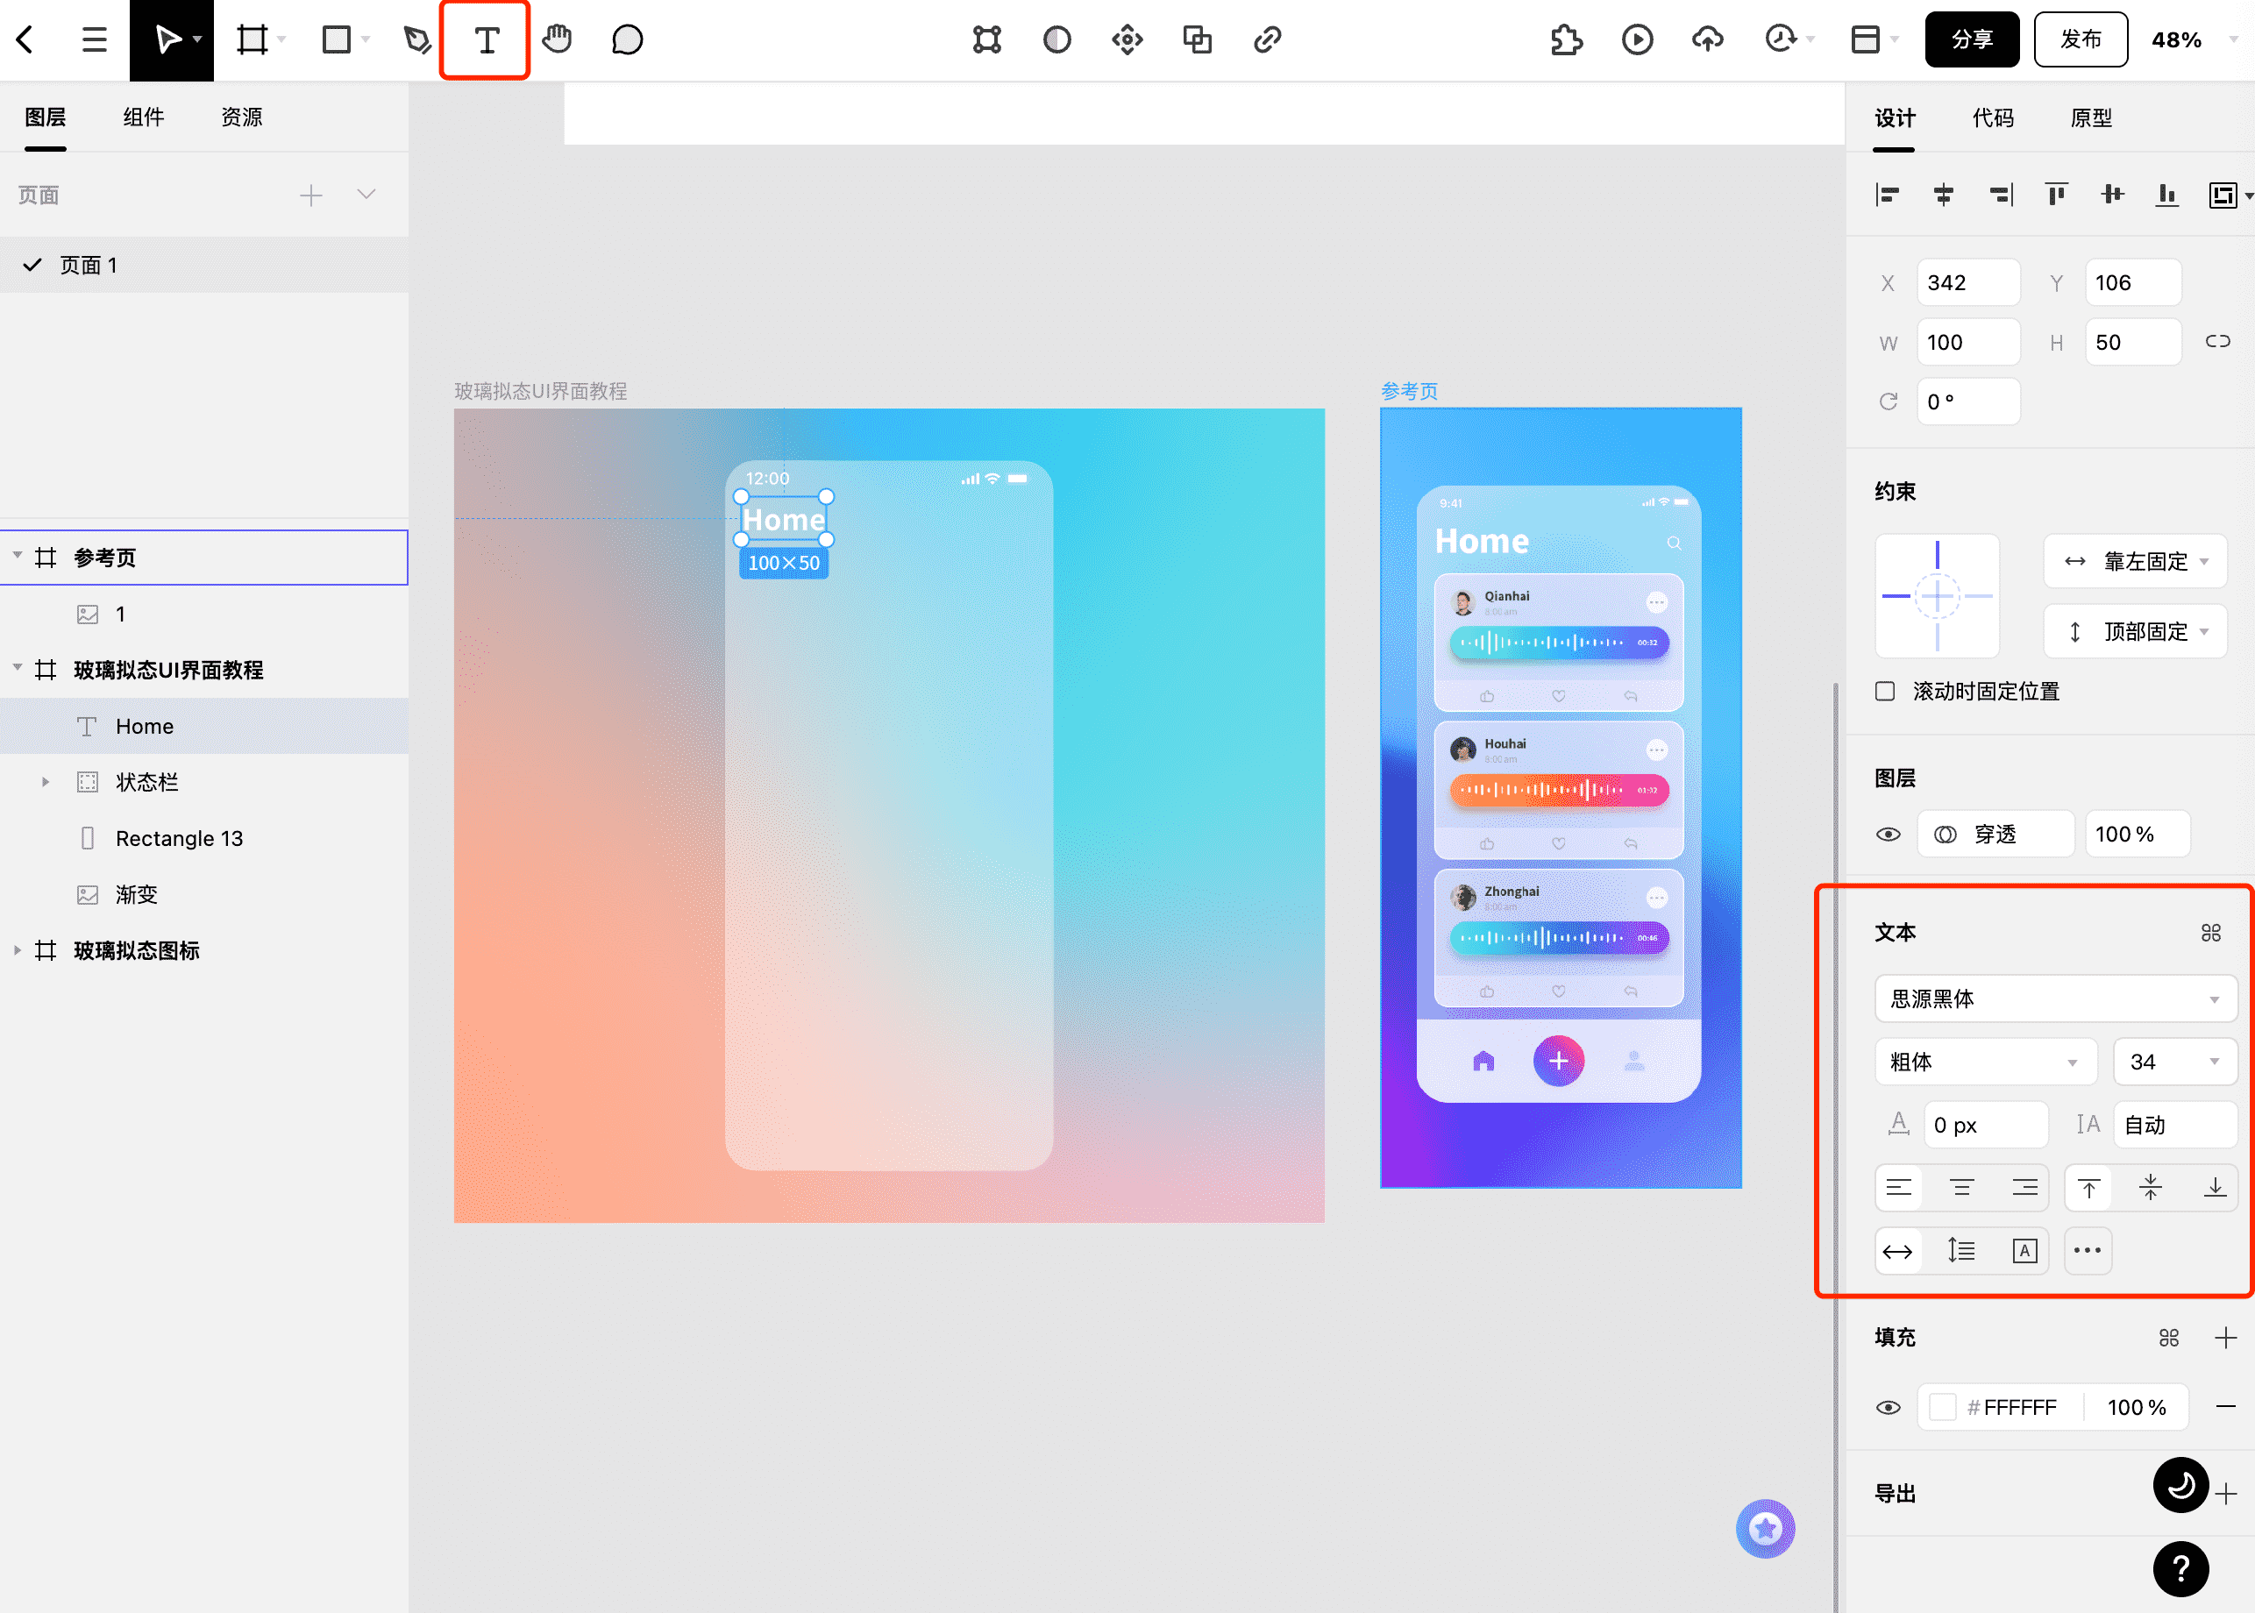Viewport: 2255px width, 1613px height.
Task: Select the Text tool
Action: (486, 39)
